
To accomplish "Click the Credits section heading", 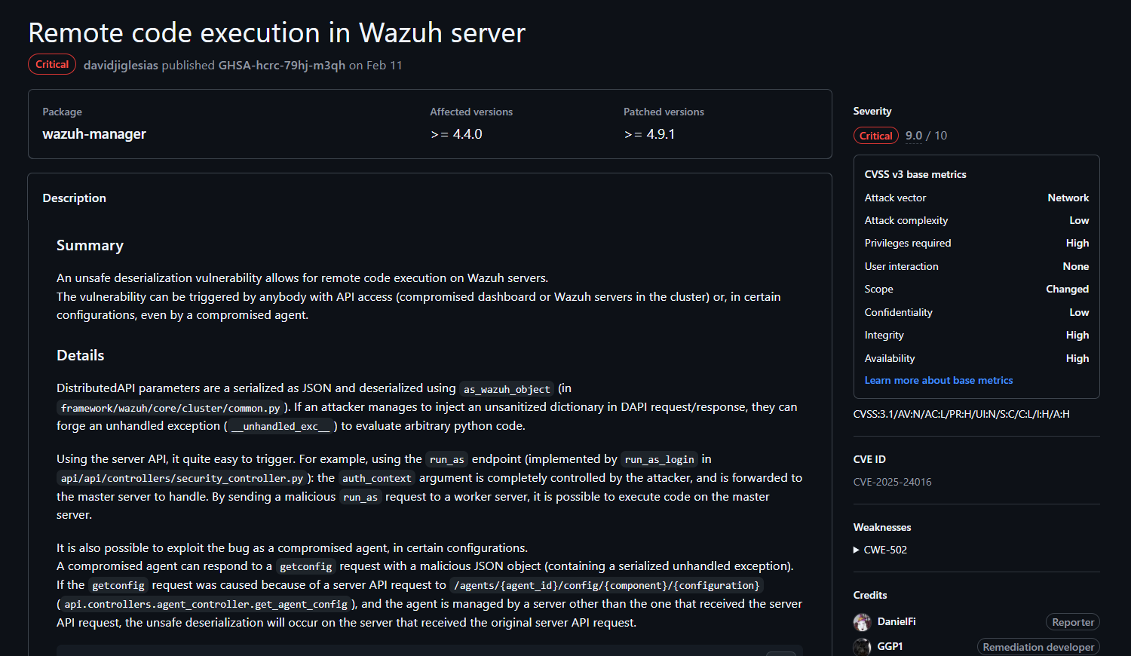I will click(x=869, y=595).
